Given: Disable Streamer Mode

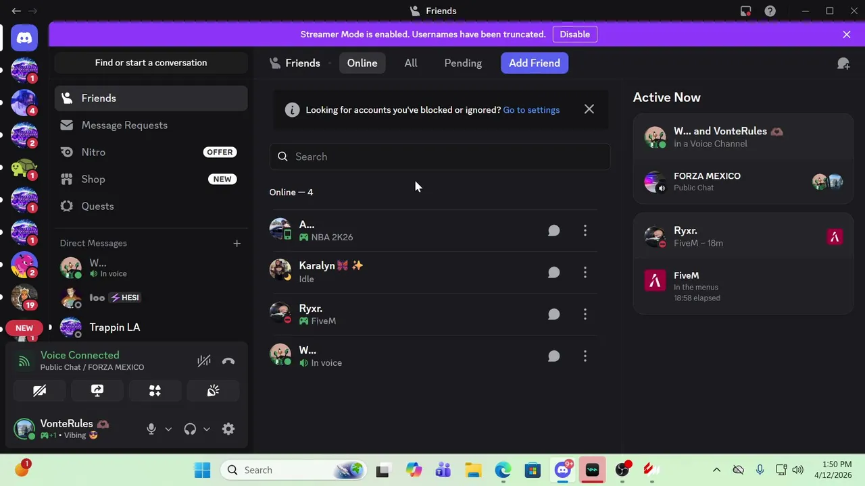Looking at the screenshot, I should coord(575,34).
